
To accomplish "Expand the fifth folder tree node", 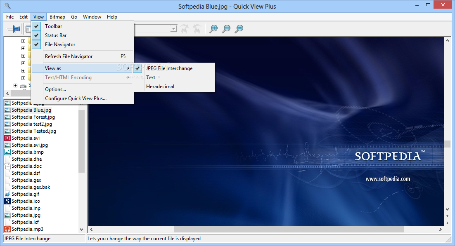I will [x=23, y=70].
